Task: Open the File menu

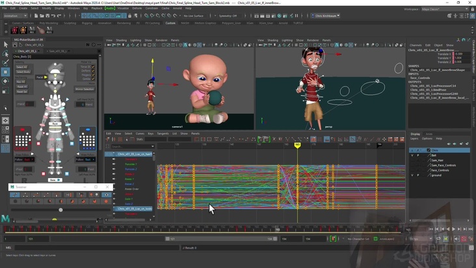Action: click(x=5, y=8)
